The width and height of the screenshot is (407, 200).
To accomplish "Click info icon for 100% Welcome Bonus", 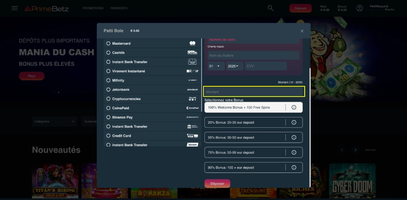I will coord(293,107).
